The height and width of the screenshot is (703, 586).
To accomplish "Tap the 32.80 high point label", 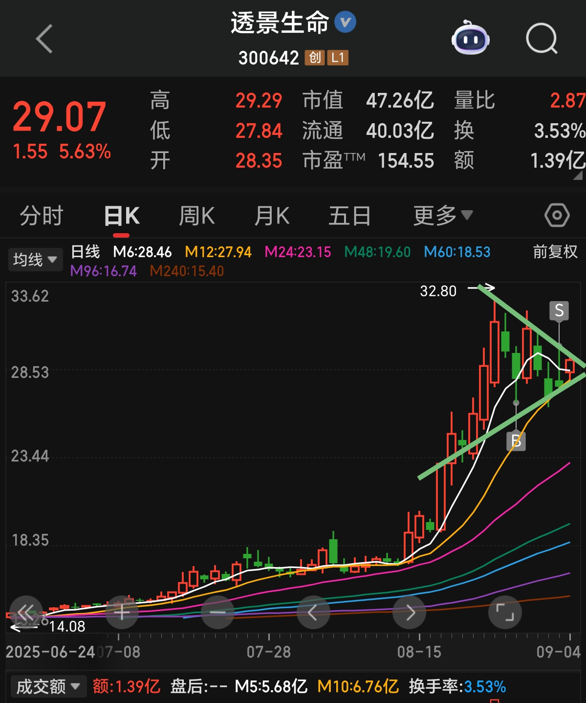I will tap(438, 291).
